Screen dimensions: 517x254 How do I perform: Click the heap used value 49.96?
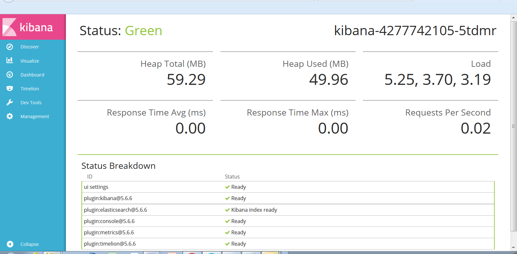[329, 80]
